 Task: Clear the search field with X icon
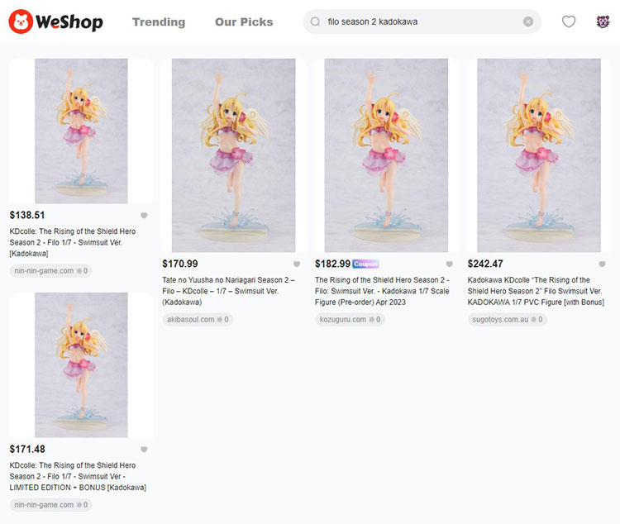click(528, 21)
